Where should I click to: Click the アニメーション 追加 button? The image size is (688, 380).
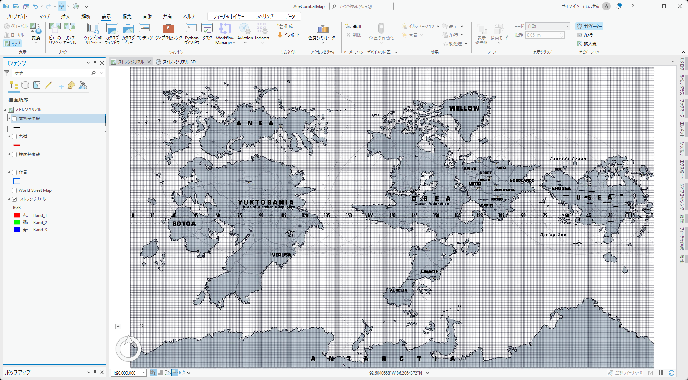coord(353,26)
